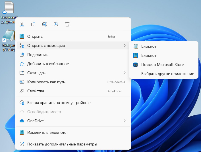
Task: Click the Cut scissors icon
Action: (x=22, y=24)
